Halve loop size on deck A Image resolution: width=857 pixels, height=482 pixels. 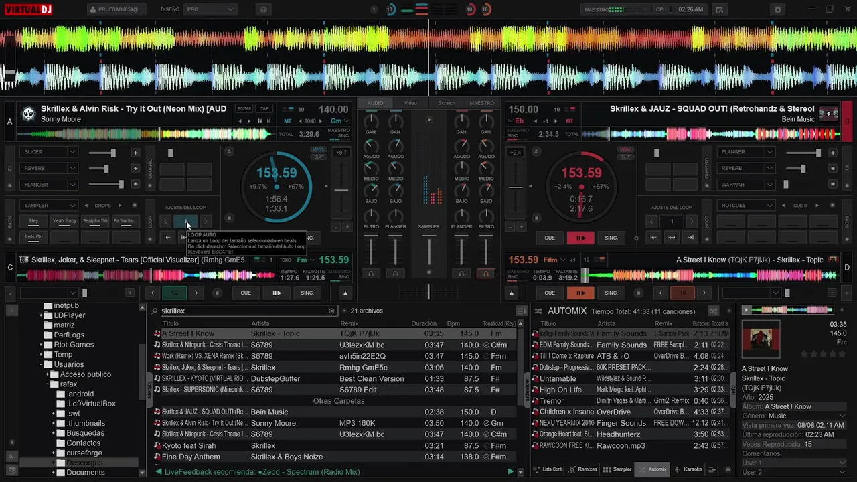point(166,221)
